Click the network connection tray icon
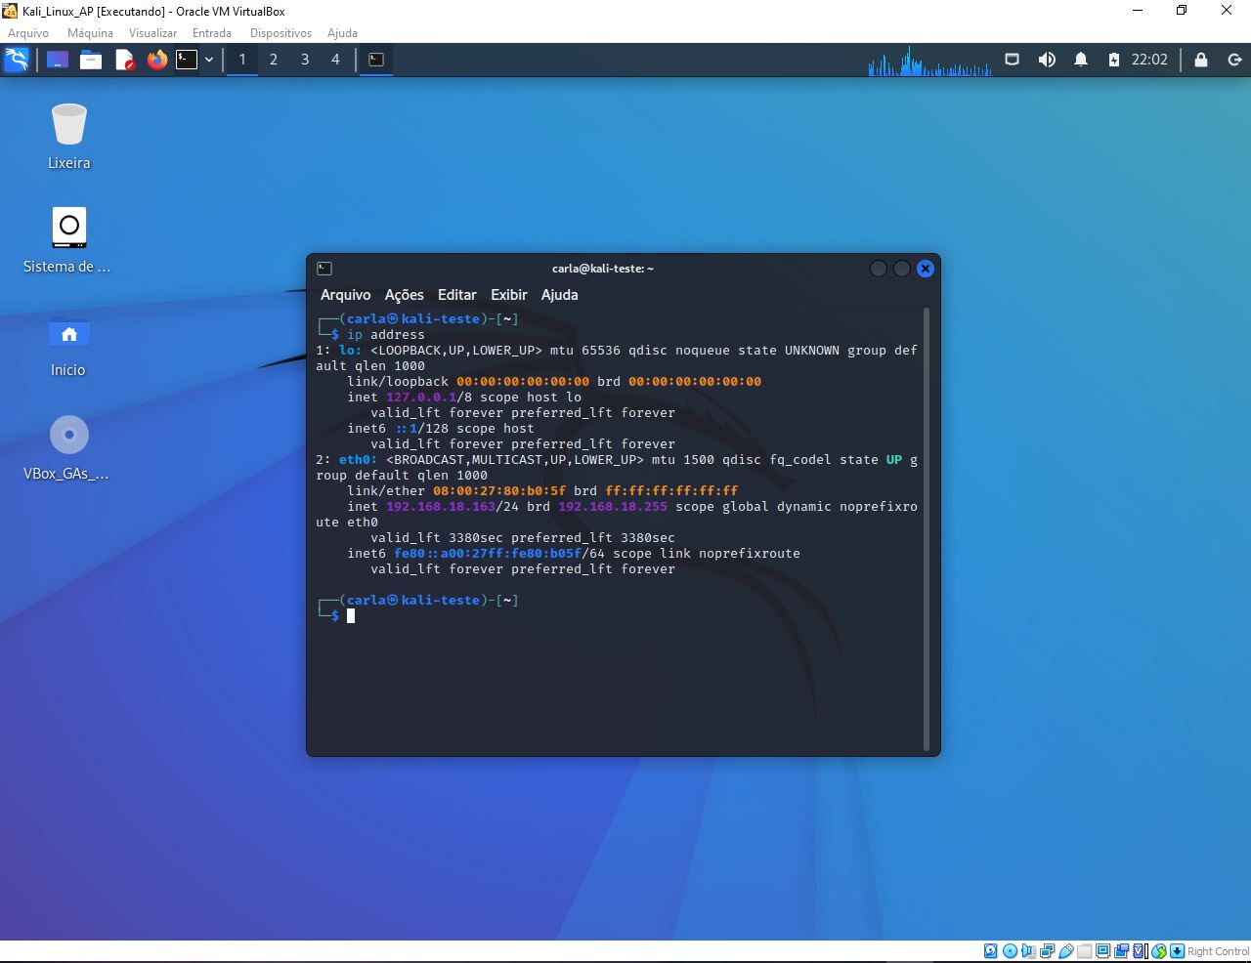Viewport: 1251px width, 963px height. tap(1013, 60)
